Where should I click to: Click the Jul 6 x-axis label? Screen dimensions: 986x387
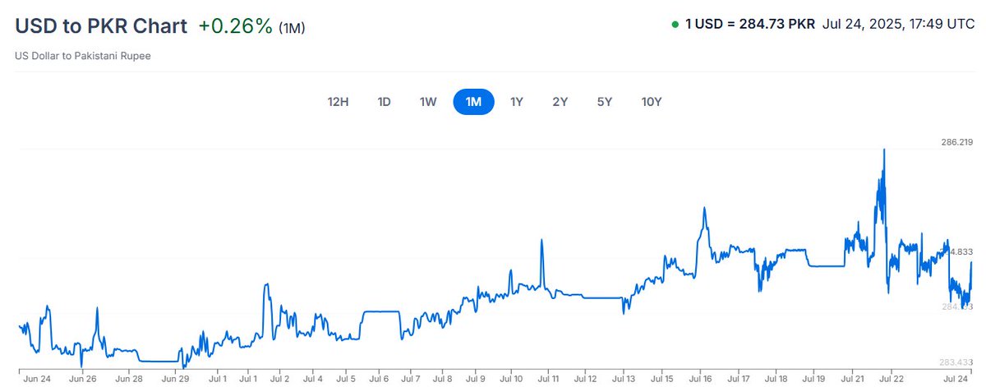click(379, 380)
